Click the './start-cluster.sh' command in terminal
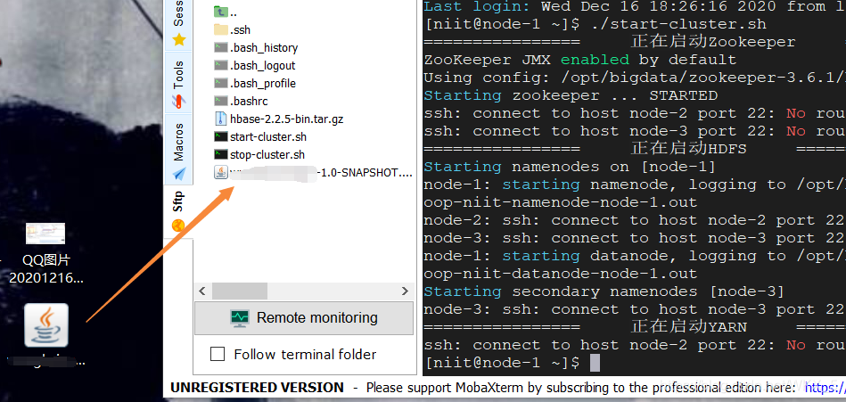The image size is (846, 402). (678, 24)
